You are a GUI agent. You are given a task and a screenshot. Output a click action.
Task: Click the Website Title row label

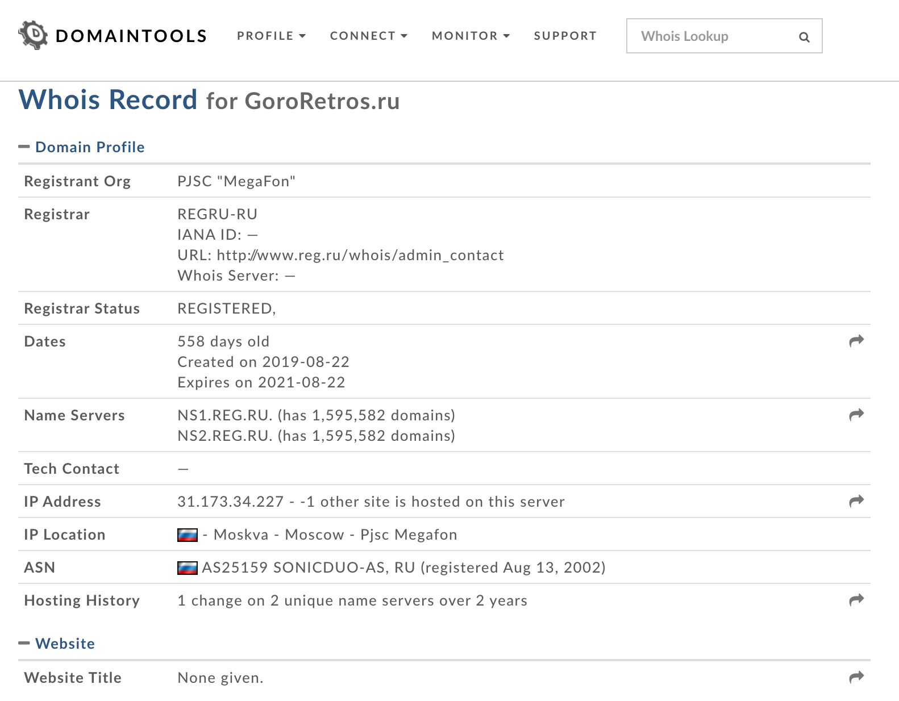[x=73, y=678]
